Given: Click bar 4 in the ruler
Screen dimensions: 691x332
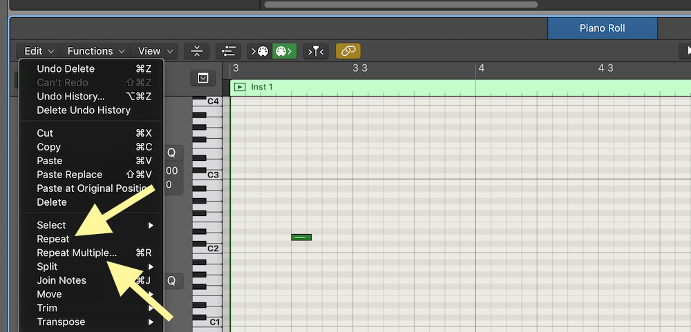Looking at the screenshot, I should [x=482, y=68].
